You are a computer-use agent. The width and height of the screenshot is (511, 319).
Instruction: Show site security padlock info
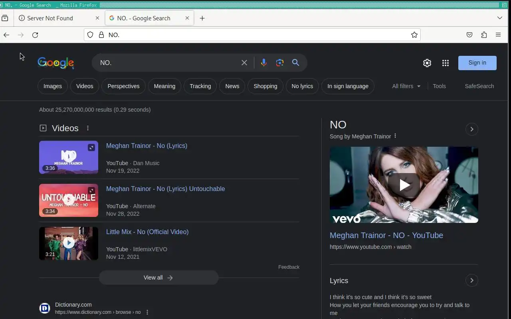point(101,35)
